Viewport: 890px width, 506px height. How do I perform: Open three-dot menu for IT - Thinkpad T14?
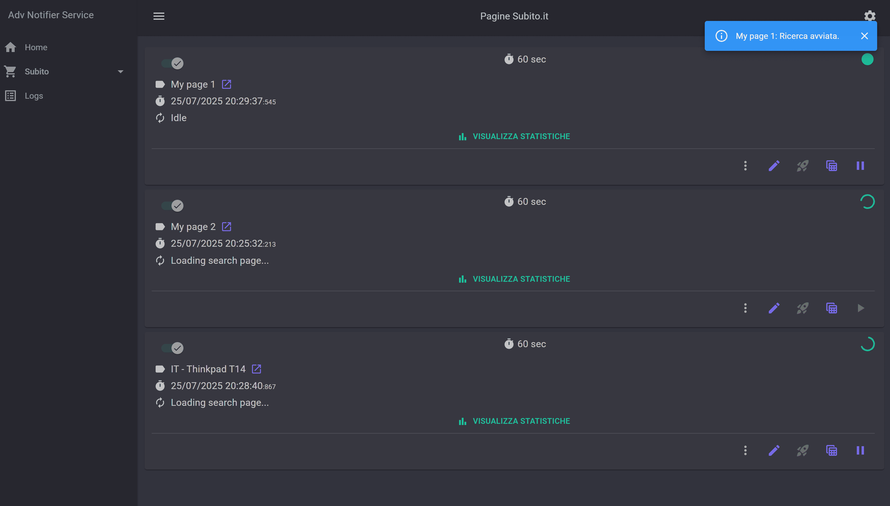click(x=745, y=451)
